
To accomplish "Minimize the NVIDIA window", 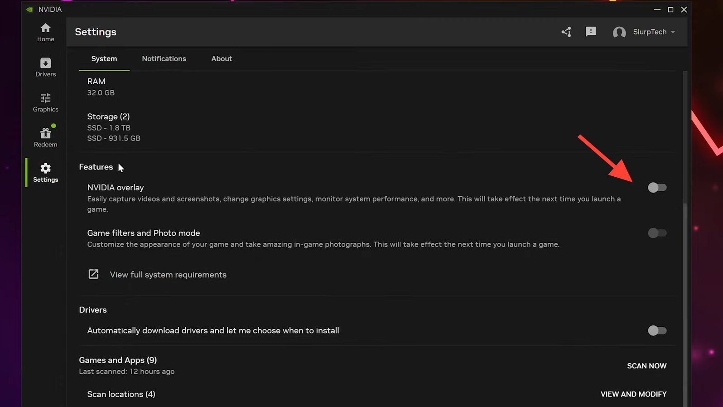I will click(657, 10).
